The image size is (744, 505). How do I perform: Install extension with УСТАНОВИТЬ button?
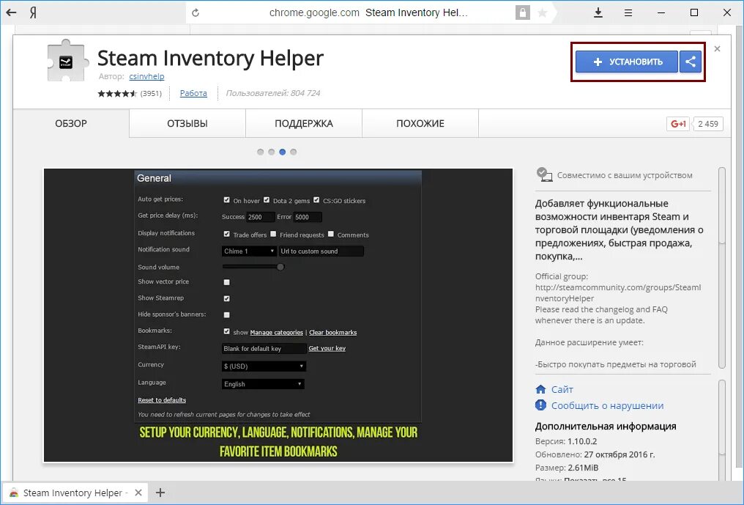[x=626, y=62]
